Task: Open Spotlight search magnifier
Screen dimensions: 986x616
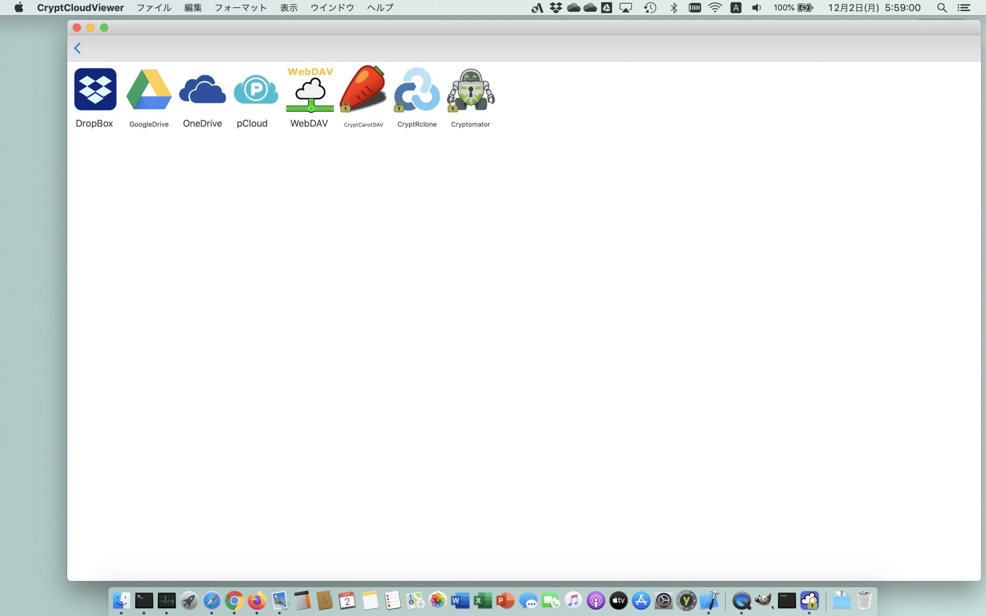Action: 942,7
